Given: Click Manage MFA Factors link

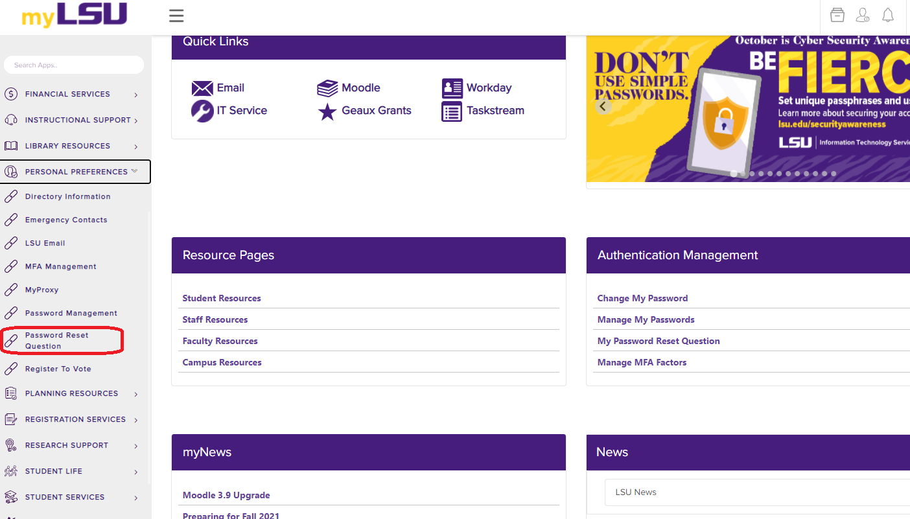Looking at the screenshot, I should tap(642, 362).
